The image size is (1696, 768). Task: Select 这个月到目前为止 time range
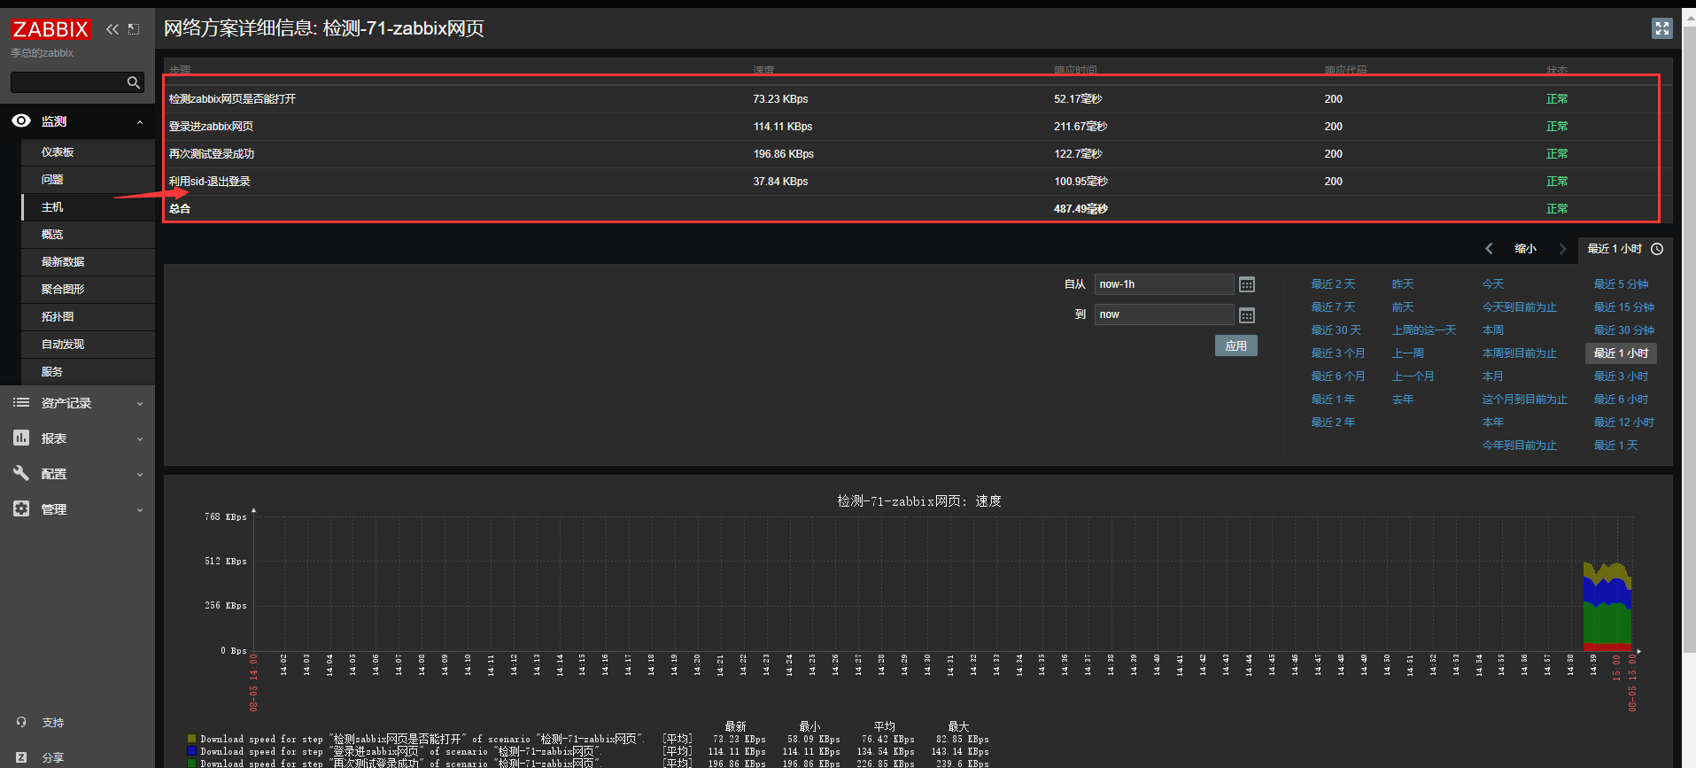coord(1524,400)
